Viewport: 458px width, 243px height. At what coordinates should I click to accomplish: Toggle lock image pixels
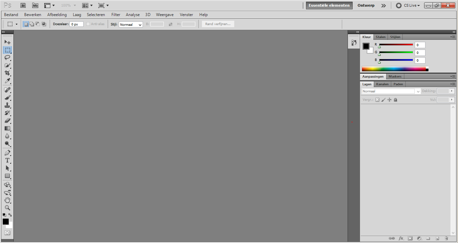383,100
